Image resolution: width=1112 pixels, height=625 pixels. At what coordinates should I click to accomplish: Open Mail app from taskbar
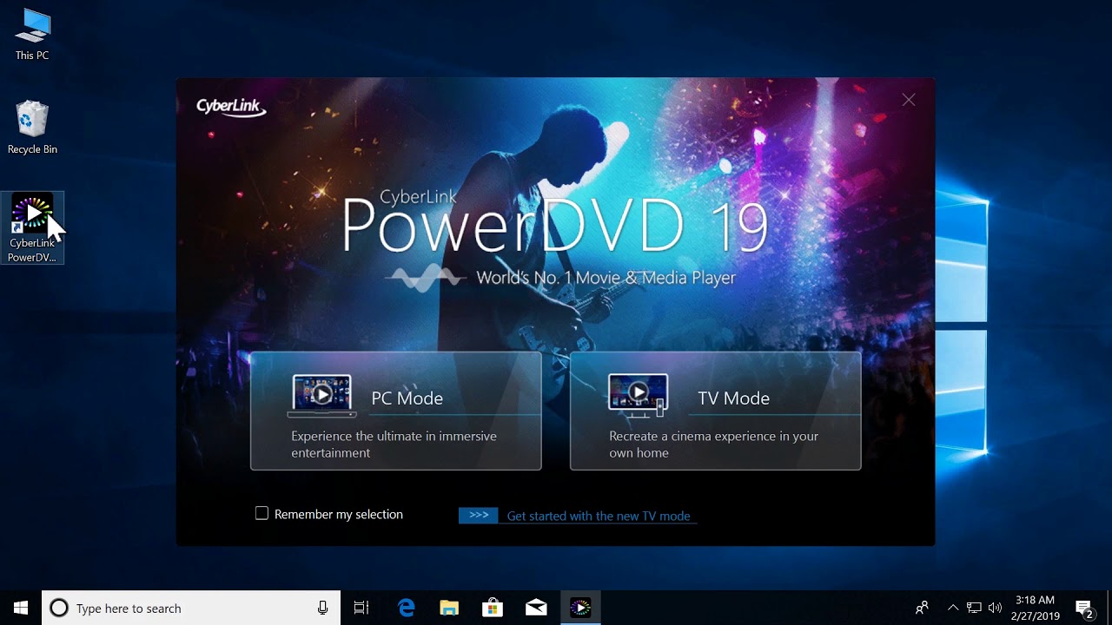(x=536, y=608)
